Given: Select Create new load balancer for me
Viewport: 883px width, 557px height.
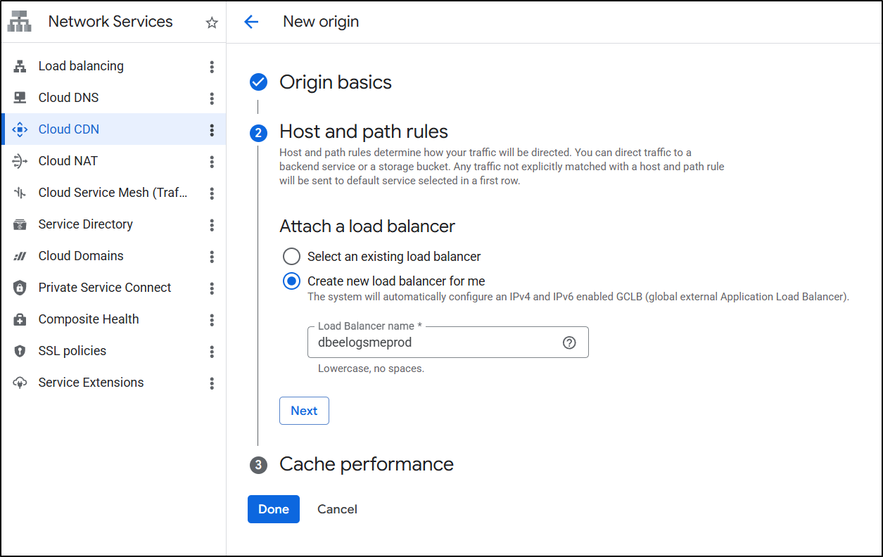Looking at the screenshot, I should [x=291, y=281].
